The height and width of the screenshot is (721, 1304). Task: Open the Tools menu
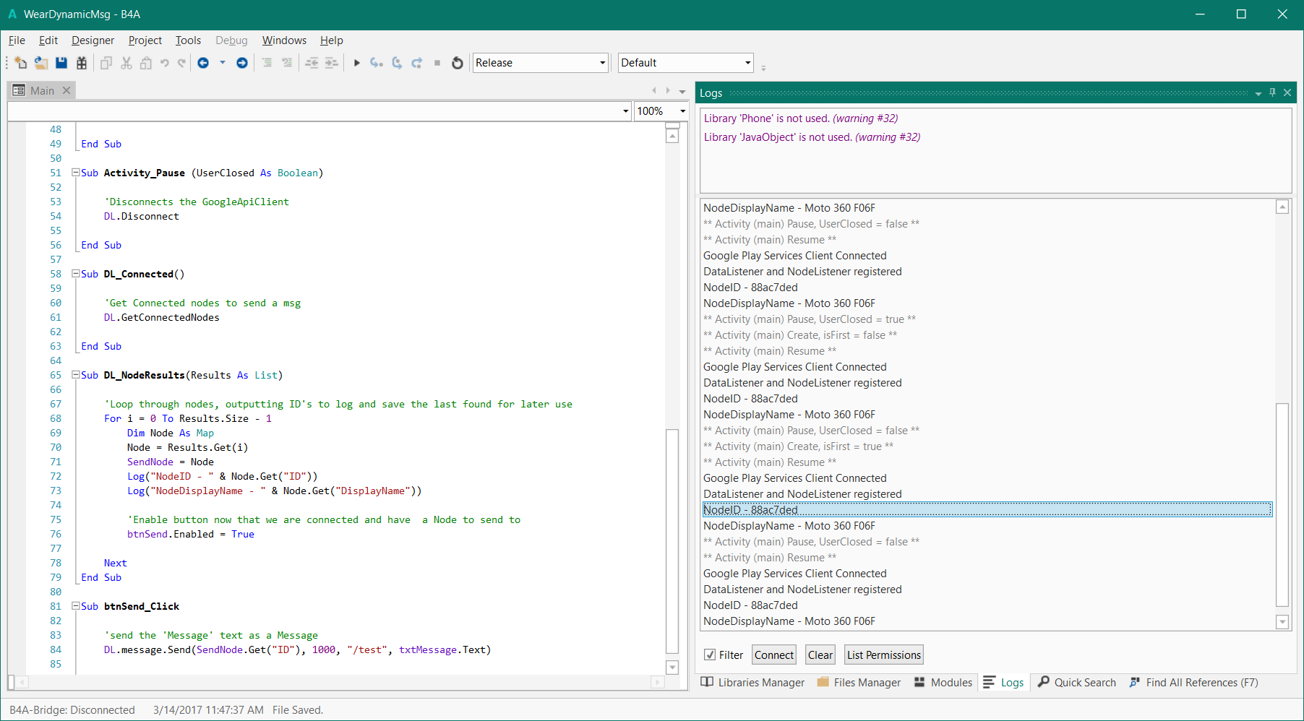188,40
